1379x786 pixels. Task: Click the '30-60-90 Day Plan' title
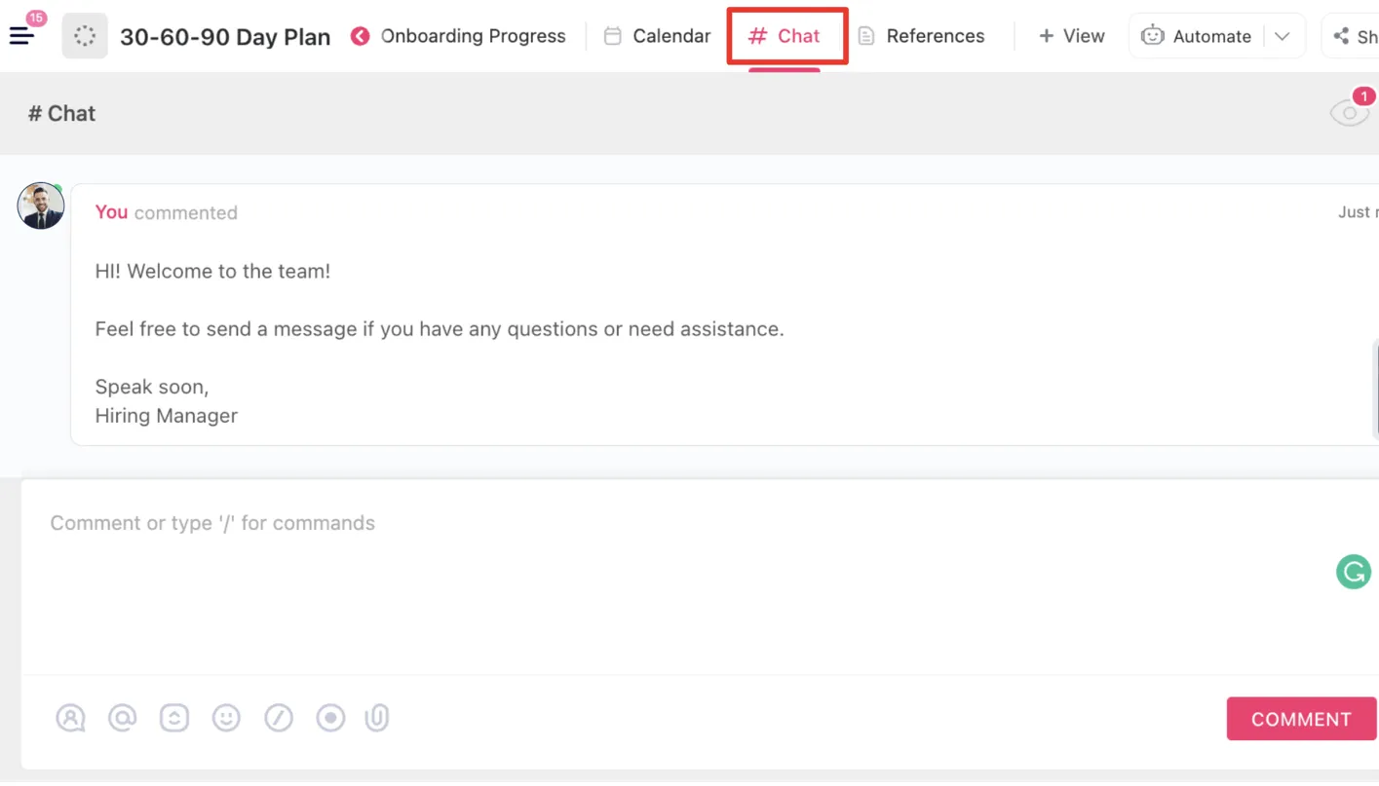pos(225,37)
